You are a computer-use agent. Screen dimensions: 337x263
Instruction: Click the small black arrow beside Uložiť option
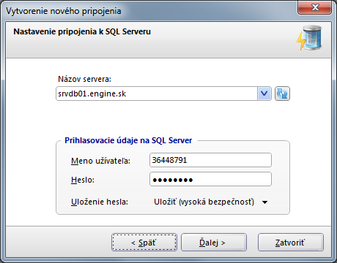tap(264, 202)
